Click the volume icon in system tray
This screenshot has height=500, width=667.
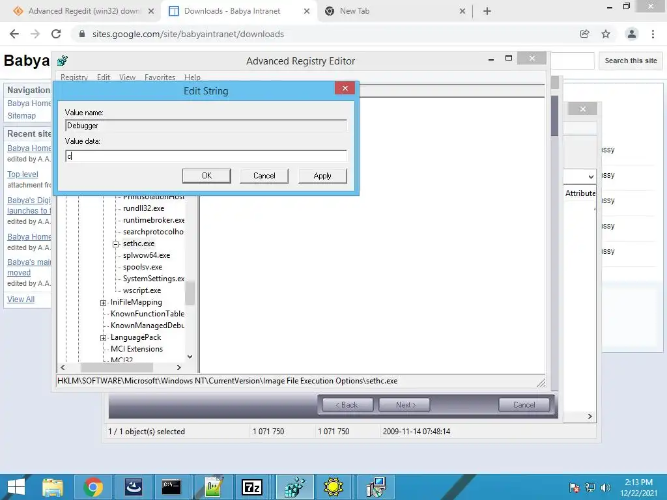point(606,488)
